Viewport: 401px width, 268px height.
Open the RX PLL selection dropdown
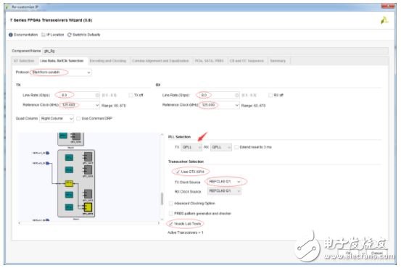point(221,147)
